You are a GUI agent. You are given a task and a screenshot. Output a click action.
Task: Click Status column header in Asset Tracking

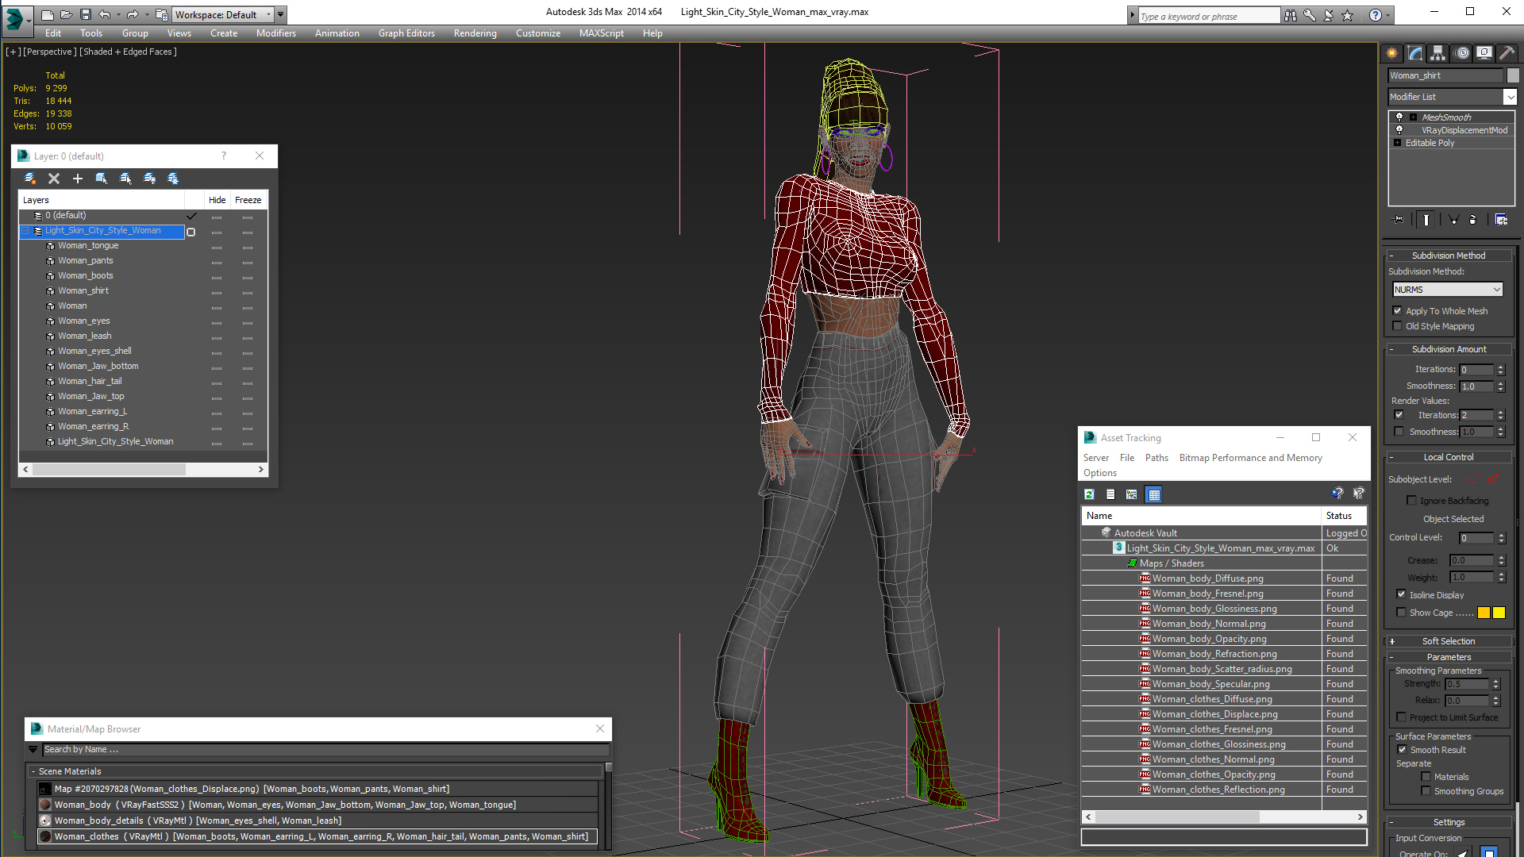[1343, 516]
